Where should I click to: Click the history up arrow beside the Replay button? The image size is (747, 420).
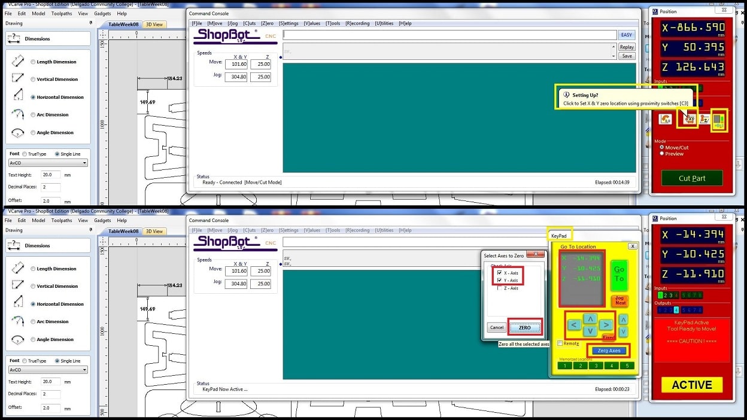pos(614,47)
